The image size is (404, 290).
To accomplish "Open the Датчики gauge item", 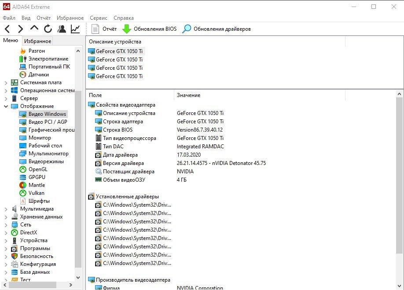I will pyautogui.click(x=34, y=75).
